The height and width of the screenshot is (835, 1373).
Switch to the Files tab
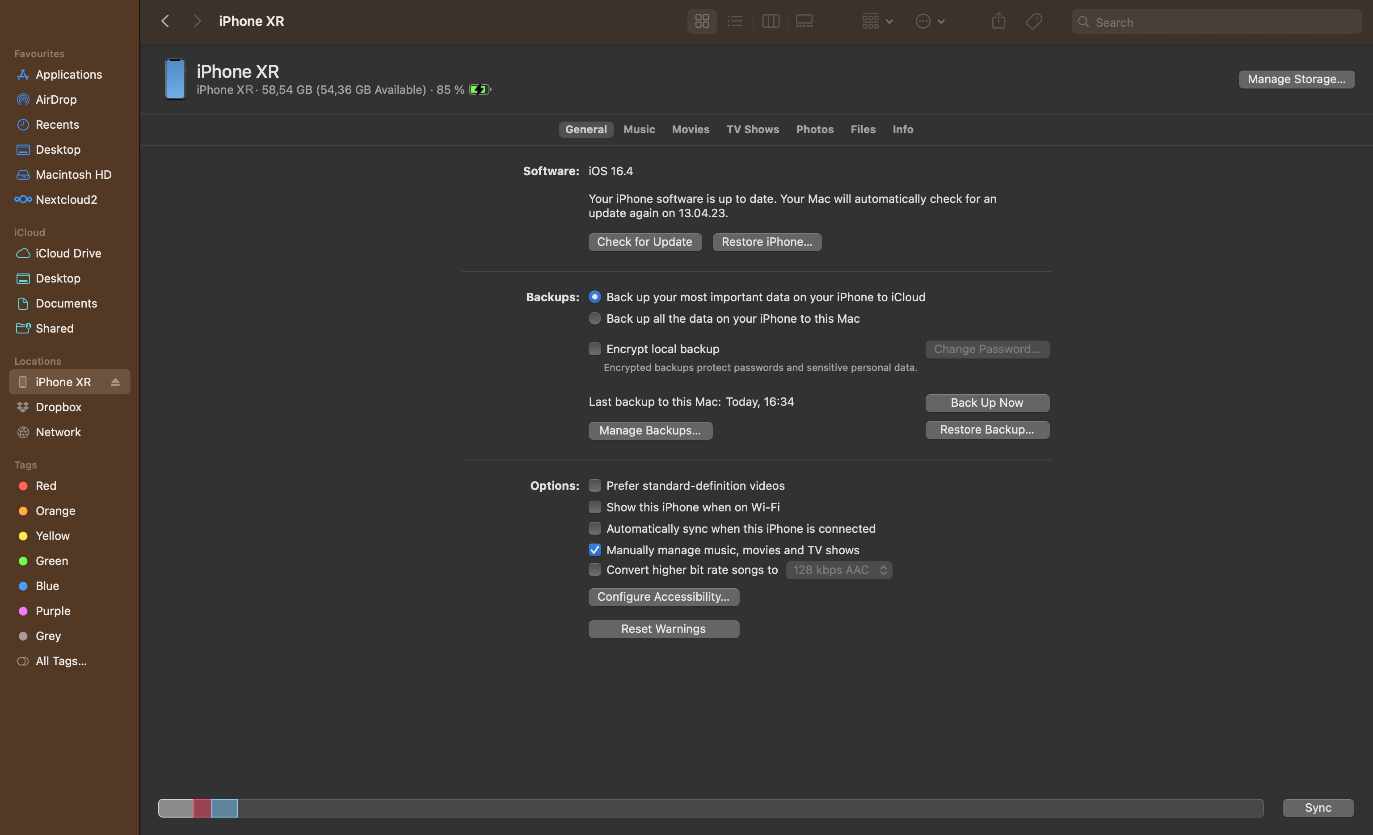[x=863, y=129]
